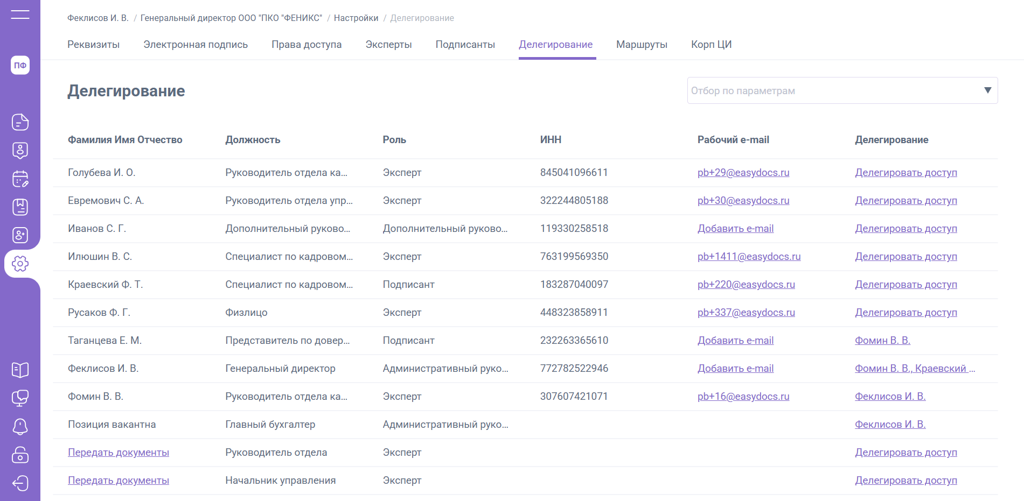Open the documents icon in the sidebar
The height and width of the screenshot is (501, 1024).
tap(20, 122)
